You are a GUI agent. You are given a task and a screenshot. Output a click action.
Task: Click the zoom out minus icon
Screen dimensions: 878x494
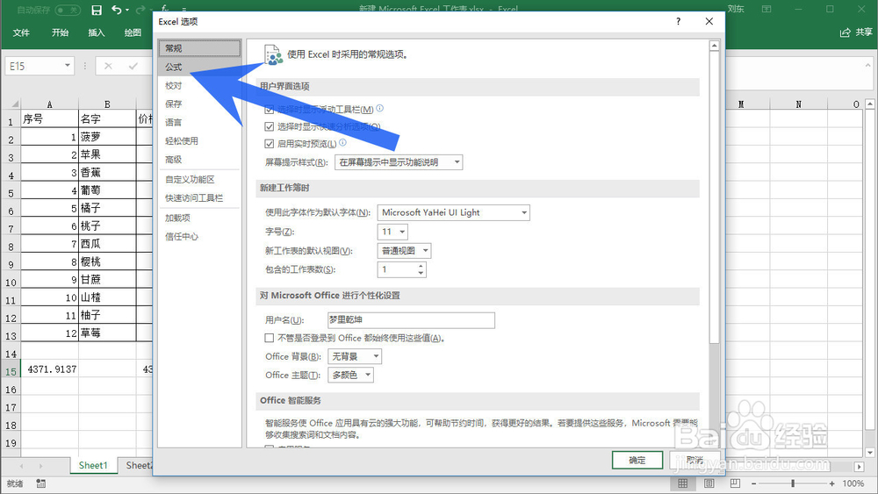tap(753, 483)
